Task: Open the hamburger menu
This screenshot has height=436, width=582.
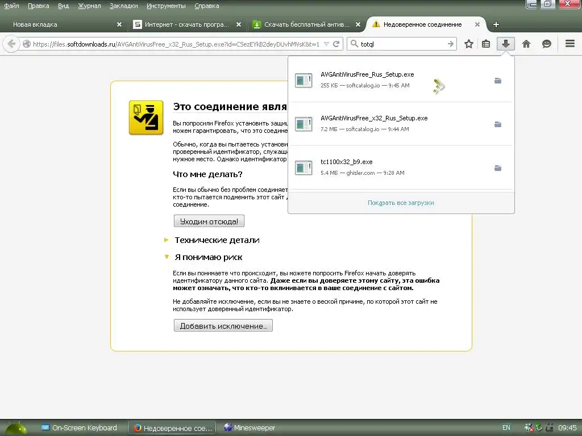Action: point(569,44)
